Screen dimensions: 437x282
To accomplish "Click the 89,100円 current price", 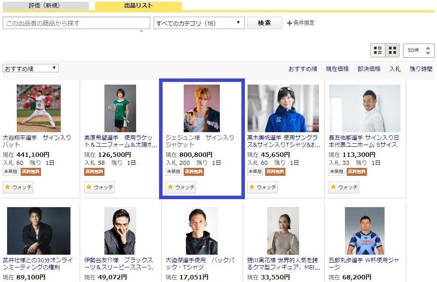I will pos(31,277).
